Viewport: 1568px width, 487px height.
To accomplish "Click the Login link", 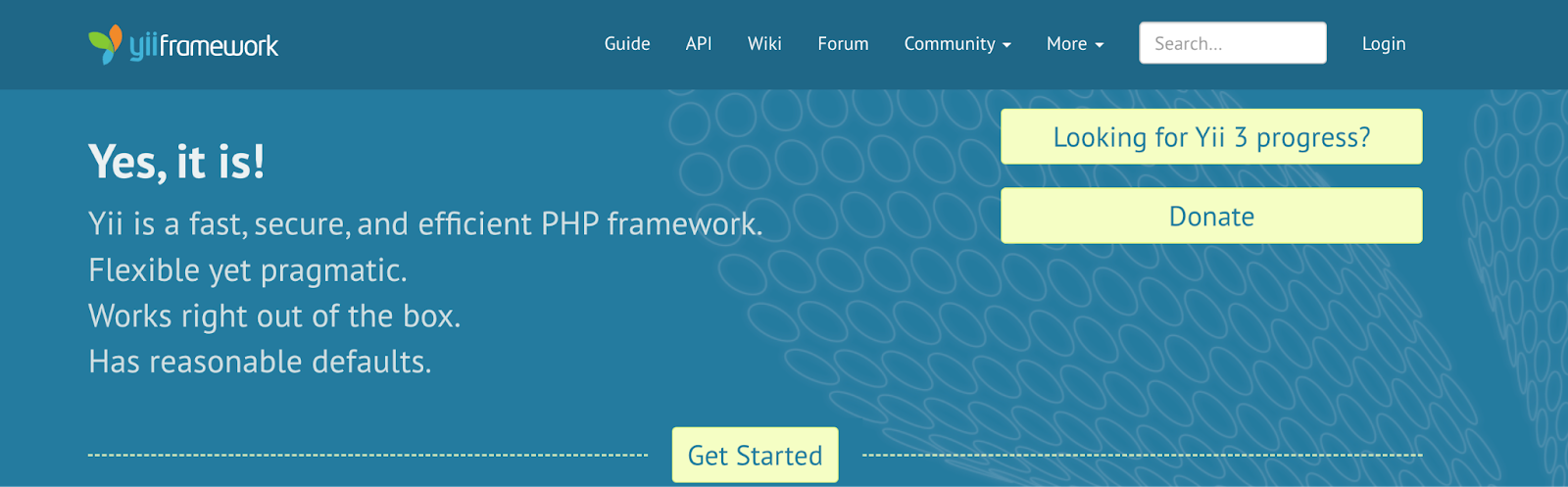I will pyautogui.click(x=1384, y=44).
